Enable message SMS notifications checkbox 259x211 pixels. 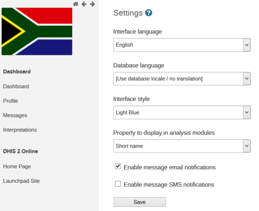click(118, 184)
